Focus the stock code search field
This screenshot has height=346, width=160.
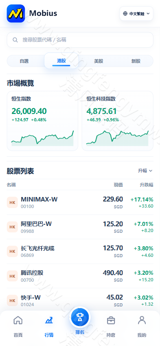[x=80, y=40]
